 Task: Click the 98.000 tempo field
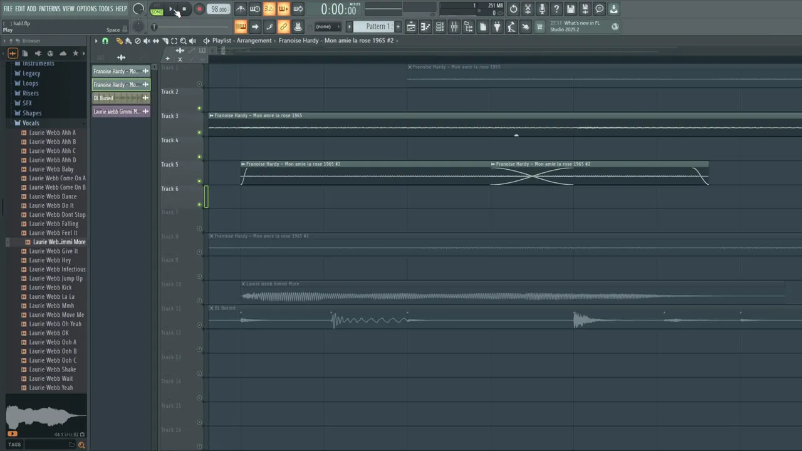pyautogui.click(x=219, y=9)
